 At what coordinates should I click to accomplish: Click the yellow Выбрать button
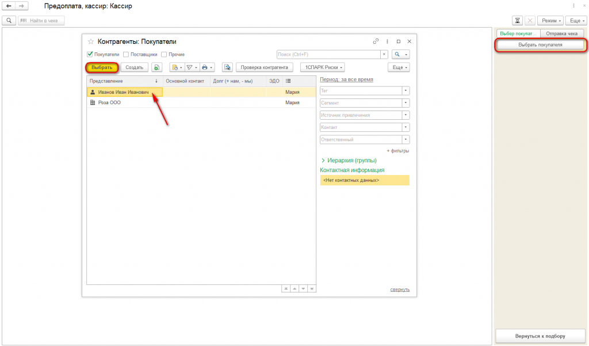tap(102, 68)
